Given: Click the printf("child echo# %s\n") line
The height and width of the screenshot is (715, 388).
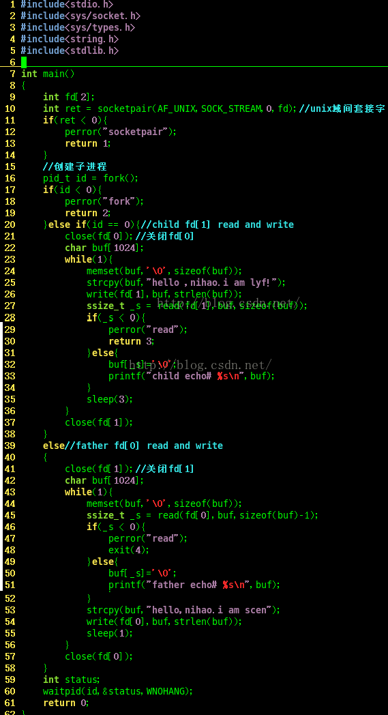Looking at the screenshot, I should 192,376.
